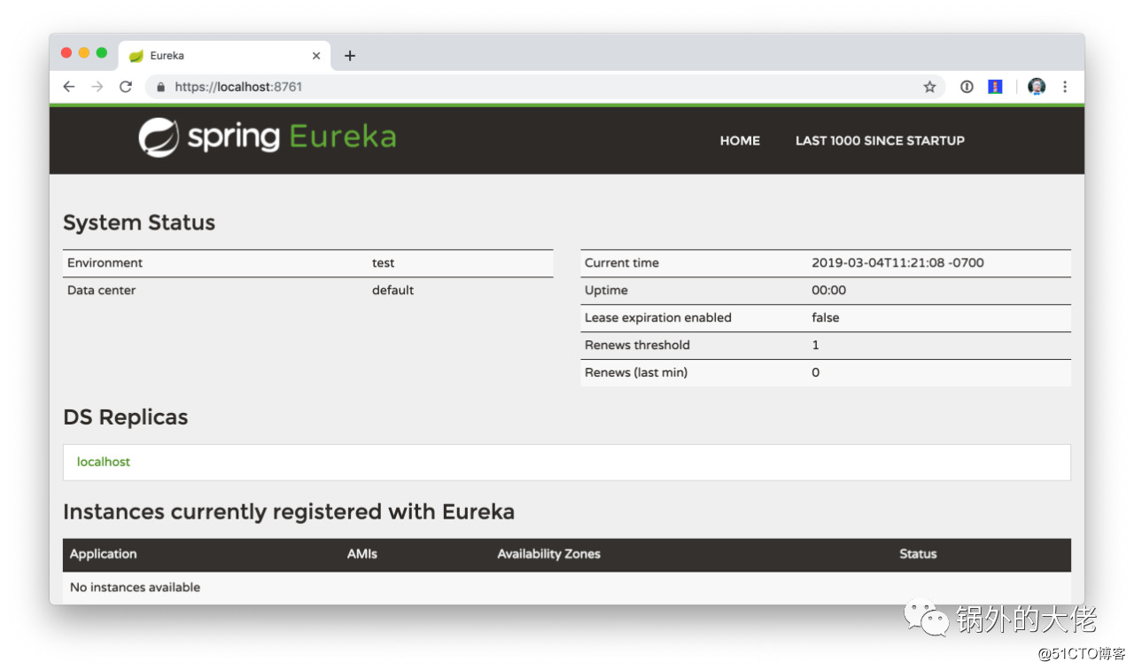Click the Status column header
This screenshot has height=670, width=1134.
pyautogui.click(x=918, y=554)
